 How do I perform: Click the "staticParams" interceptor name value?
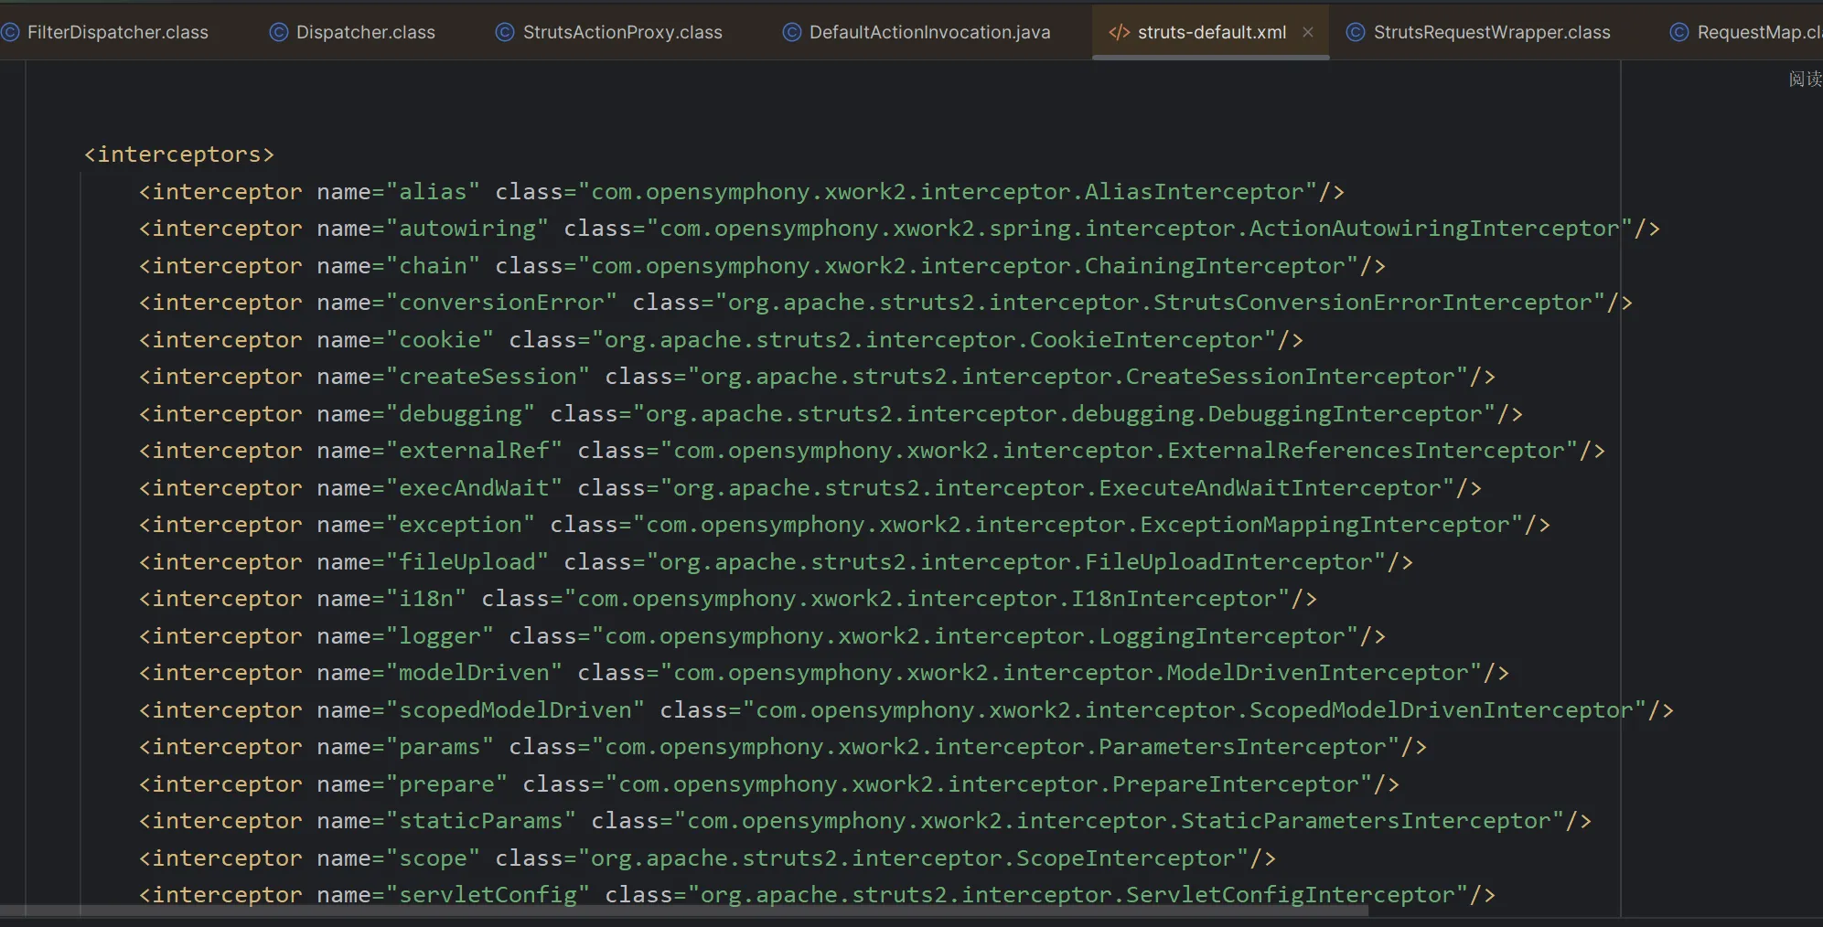480,821
